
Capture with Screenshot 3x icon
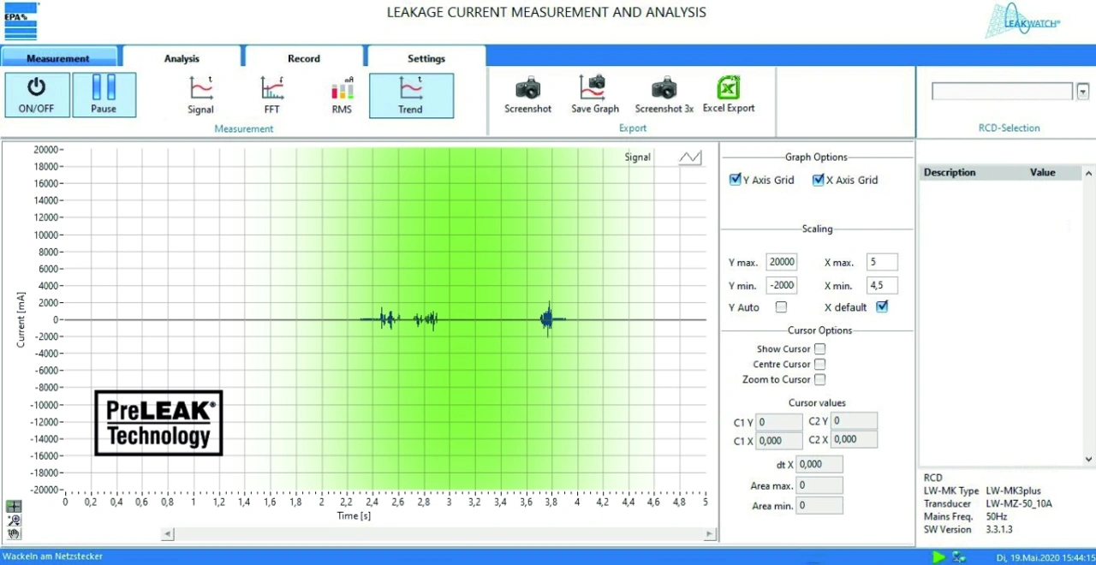(664, 87)
